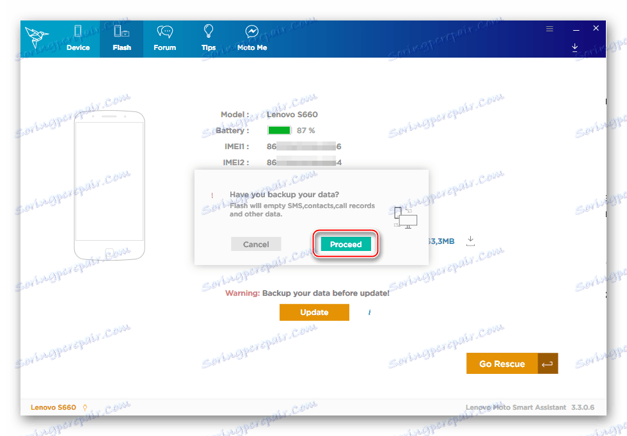Image resolution: width=627 pixels, height=436 pixels.
Task: Click the Lenovo S660 label in status bar
Action: coord(53,407)
